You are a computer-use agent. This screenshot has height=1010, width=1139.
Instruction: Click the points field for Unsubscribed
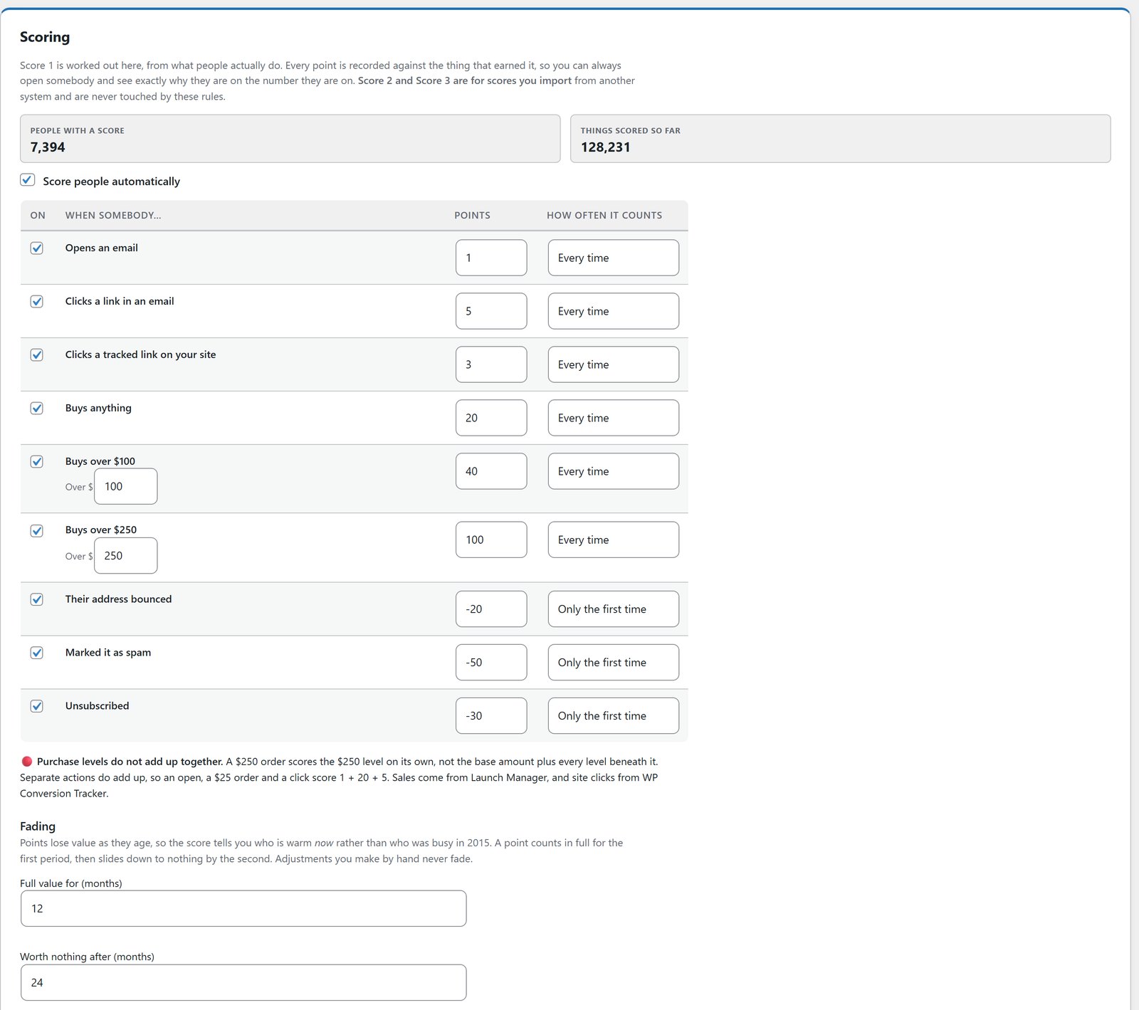pos(491,715)
